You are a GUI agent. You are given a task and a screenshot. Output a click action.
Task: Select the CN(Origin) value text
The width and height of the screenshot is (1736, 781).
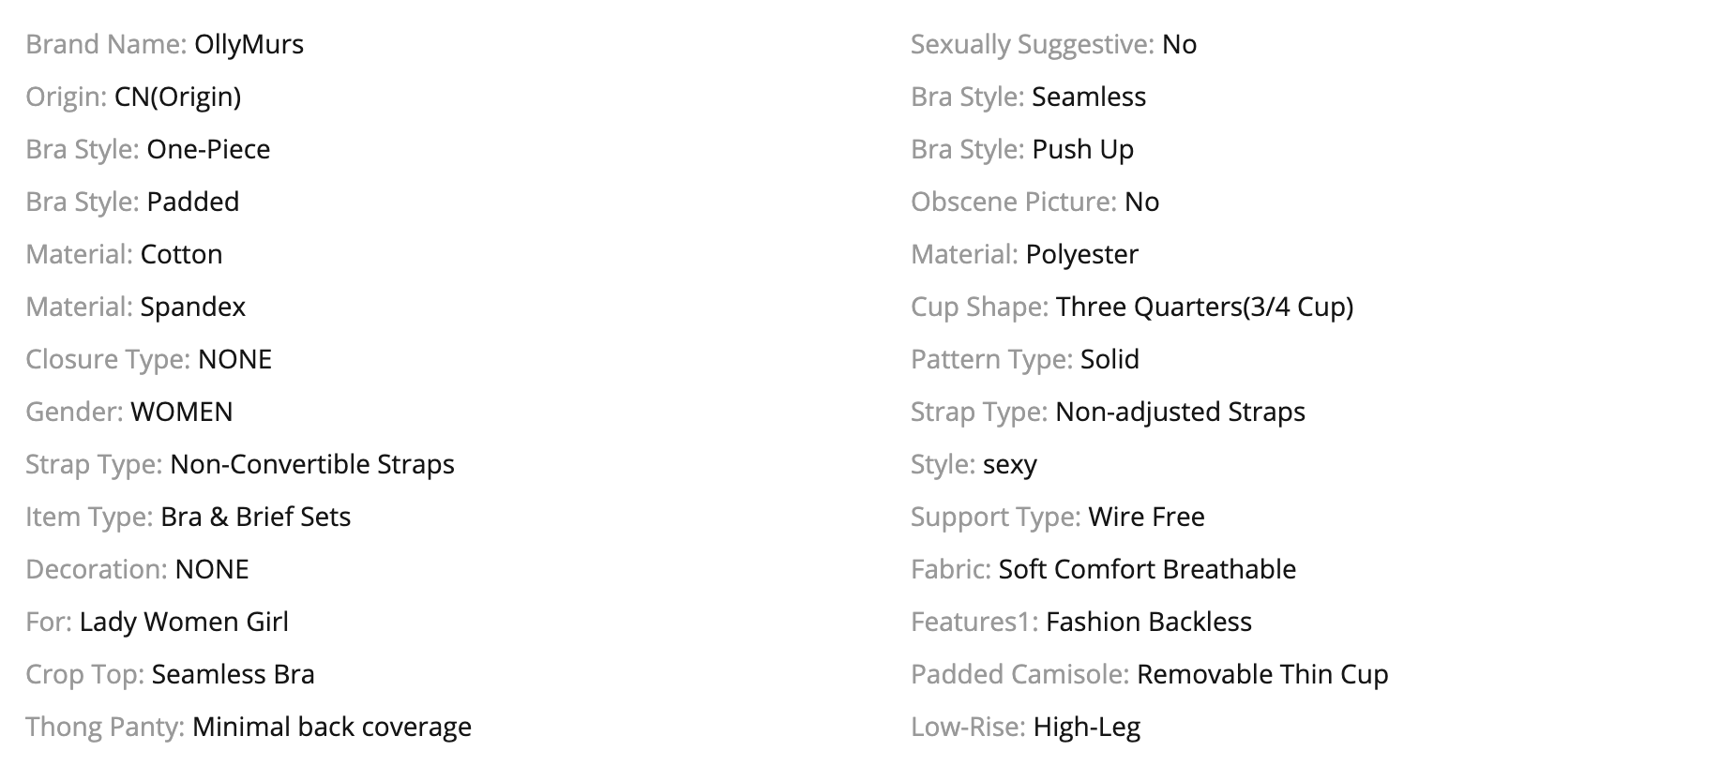[x=177, y=98]
